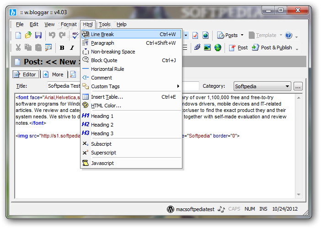
Task: Click the Post button
Action: pyautogui.click(x=239, y=48)
